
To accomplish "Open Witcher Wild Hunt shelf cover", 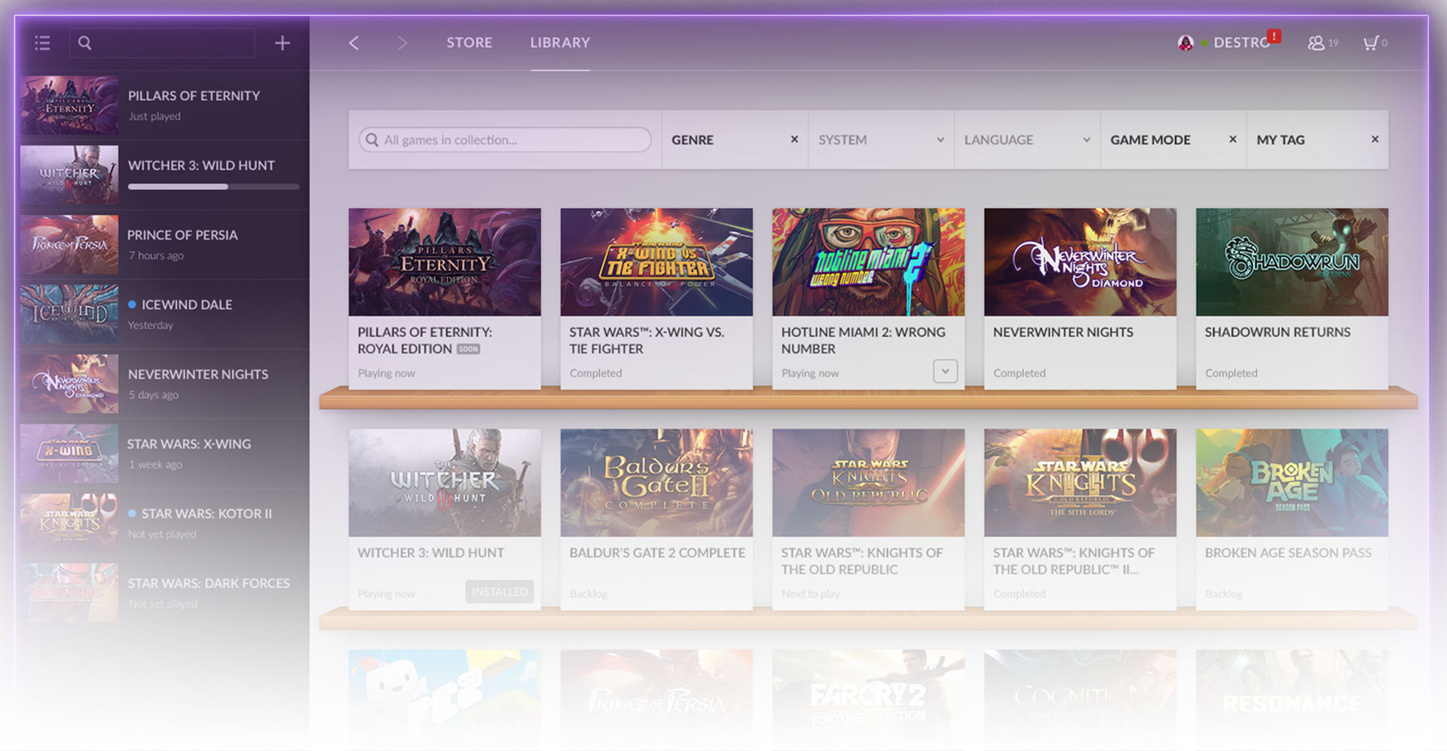I will (445, 483).
